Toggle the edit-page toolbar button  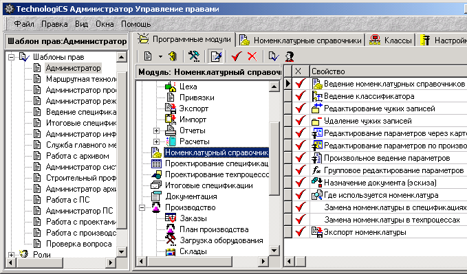[x=216, y=56]
